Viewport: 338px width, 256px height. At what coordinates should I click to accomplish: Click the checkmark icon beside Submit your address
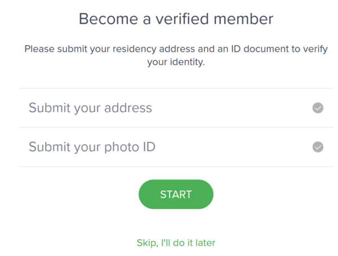pyautogui.click(x=318, y=108)
